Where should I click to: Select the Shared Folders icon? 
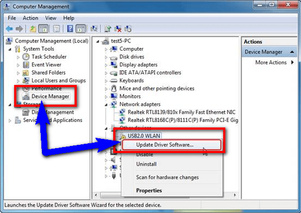[x=26, y=72]
